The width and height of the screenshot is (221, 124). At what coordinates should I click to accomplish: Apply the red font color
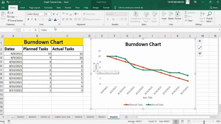(55, 19)
